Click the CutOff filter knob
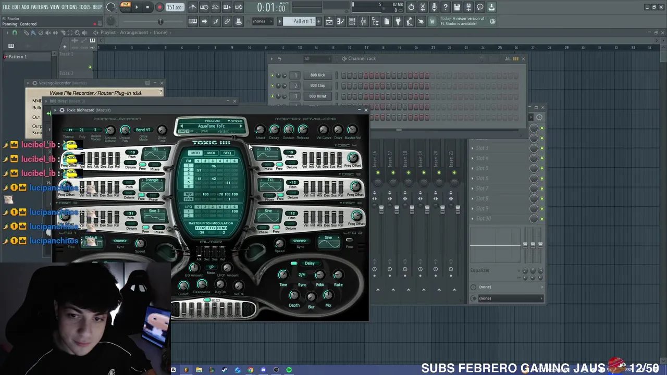 183,285
